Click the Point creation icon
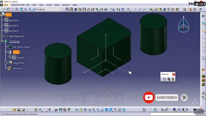206x116 pixels. point(136,9)
